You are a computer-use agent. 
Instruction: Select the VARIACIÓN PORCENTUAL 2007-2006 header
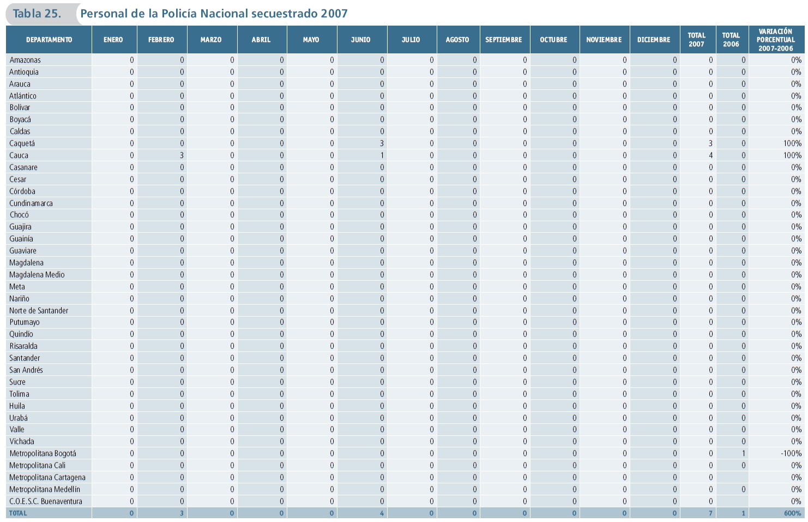(775, 40)
